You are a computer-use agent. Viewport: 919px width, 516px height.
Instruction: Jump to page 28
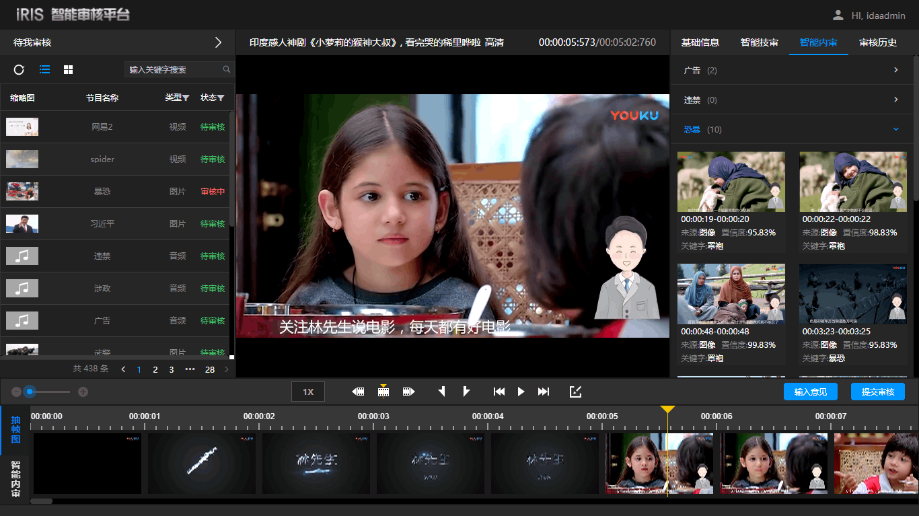click(x=210, y=369)
